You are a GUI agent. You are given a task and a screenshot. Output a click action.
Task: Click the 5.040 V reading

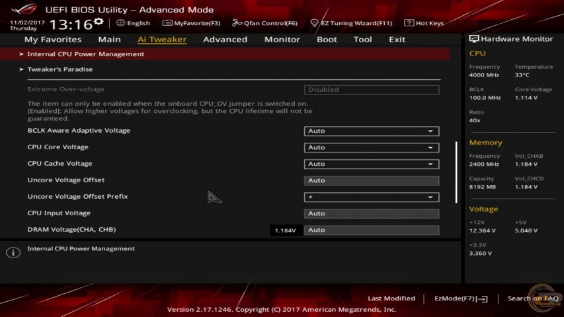[526, 230]
